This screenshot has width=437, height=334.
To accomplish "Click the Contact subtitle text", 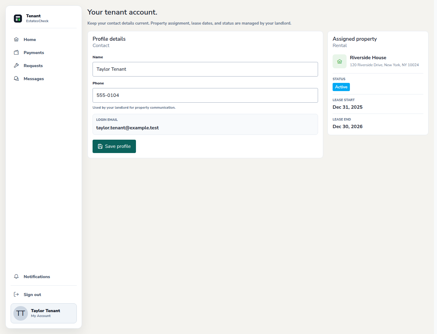I will [101, 46].
